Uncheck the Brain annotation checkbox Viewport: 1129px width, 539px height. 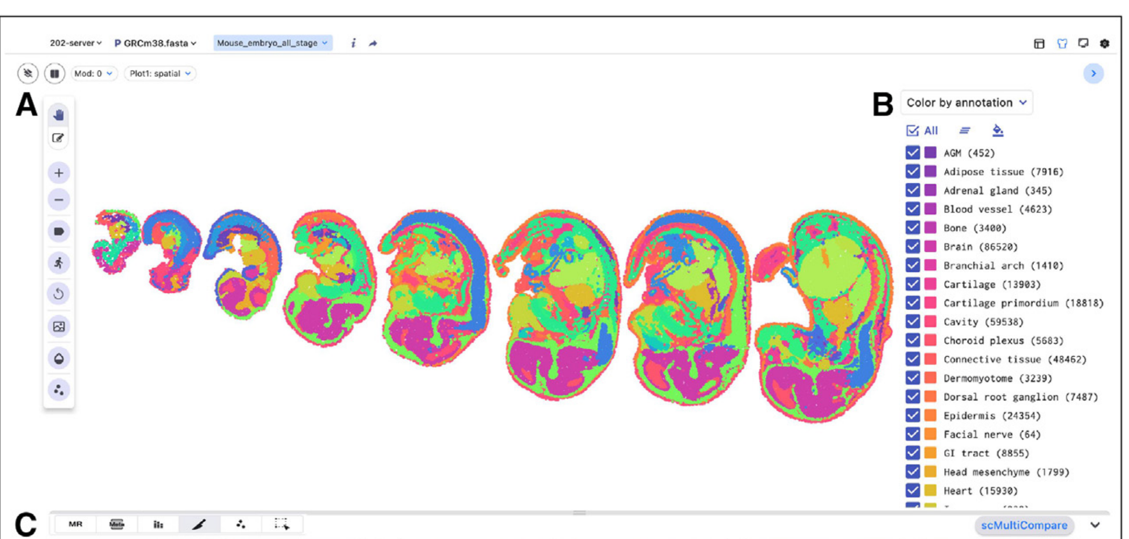click(912, 247)
